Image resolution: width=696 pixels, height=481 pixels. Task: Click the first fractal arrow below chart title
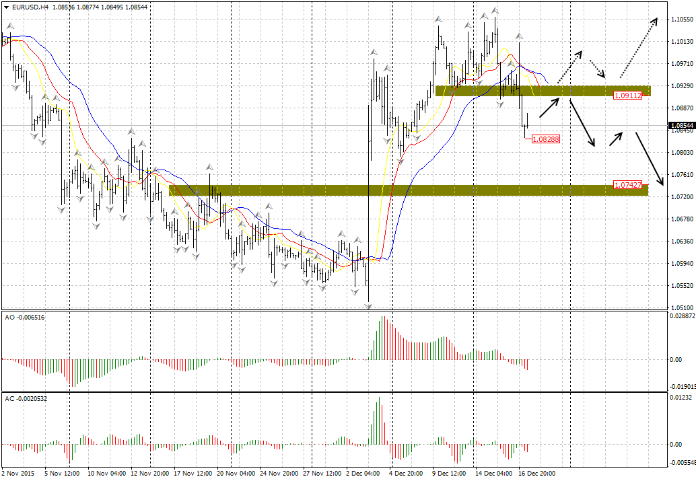9,26
